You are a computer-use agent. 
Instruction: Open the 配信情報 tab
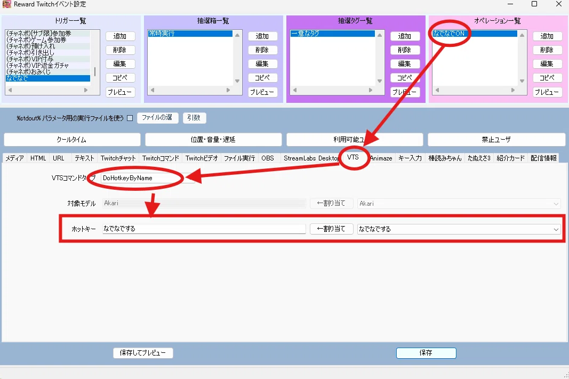543,158
